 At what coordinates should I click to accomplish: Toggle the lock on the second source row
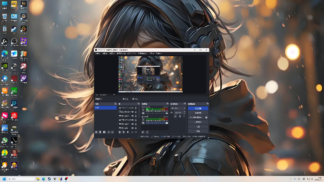click(x=136, y=112)
